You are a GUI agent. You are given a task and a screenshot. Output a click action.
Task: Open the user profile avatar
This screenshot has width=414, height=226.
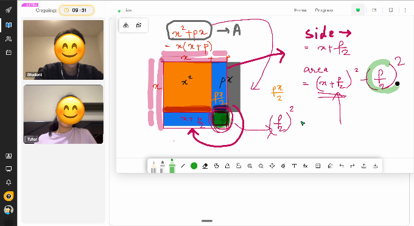pos(9,210)
